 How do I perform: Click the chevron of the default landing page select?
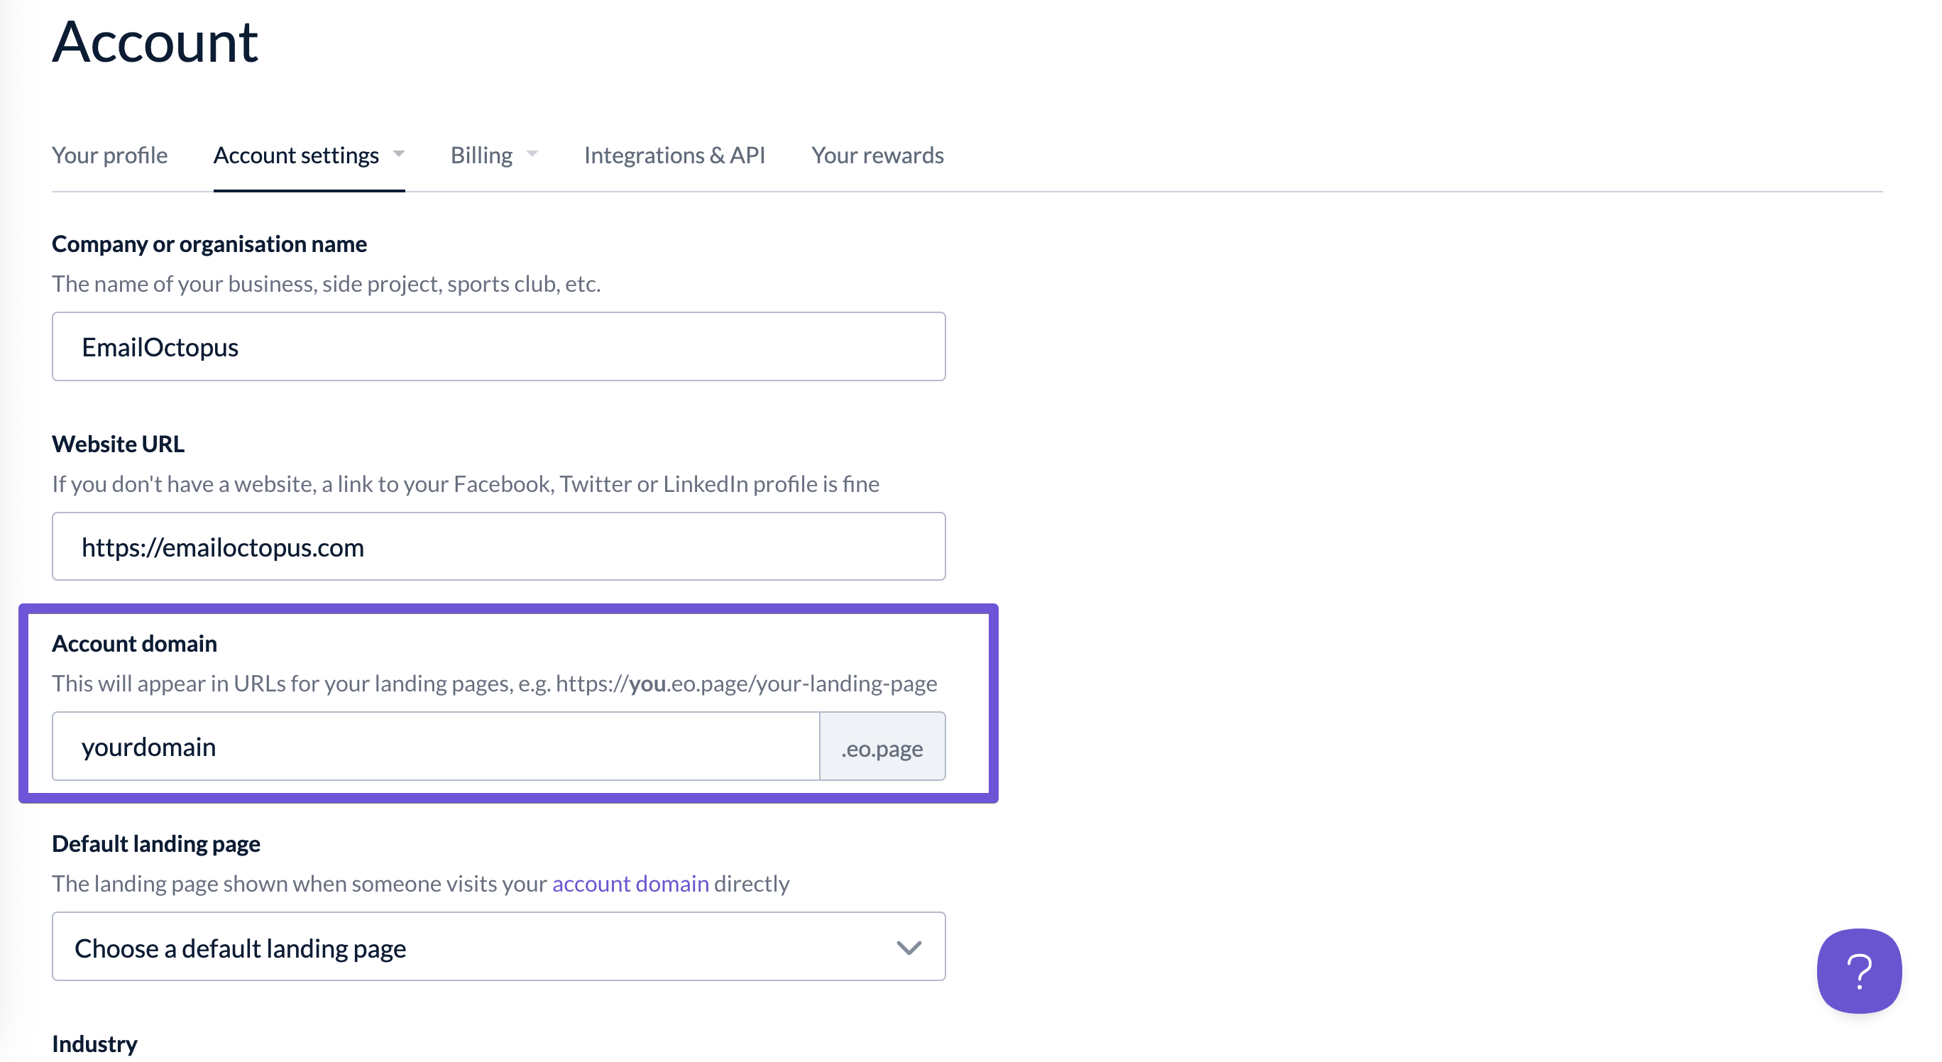pyautogui.click(x=909, y=948)
